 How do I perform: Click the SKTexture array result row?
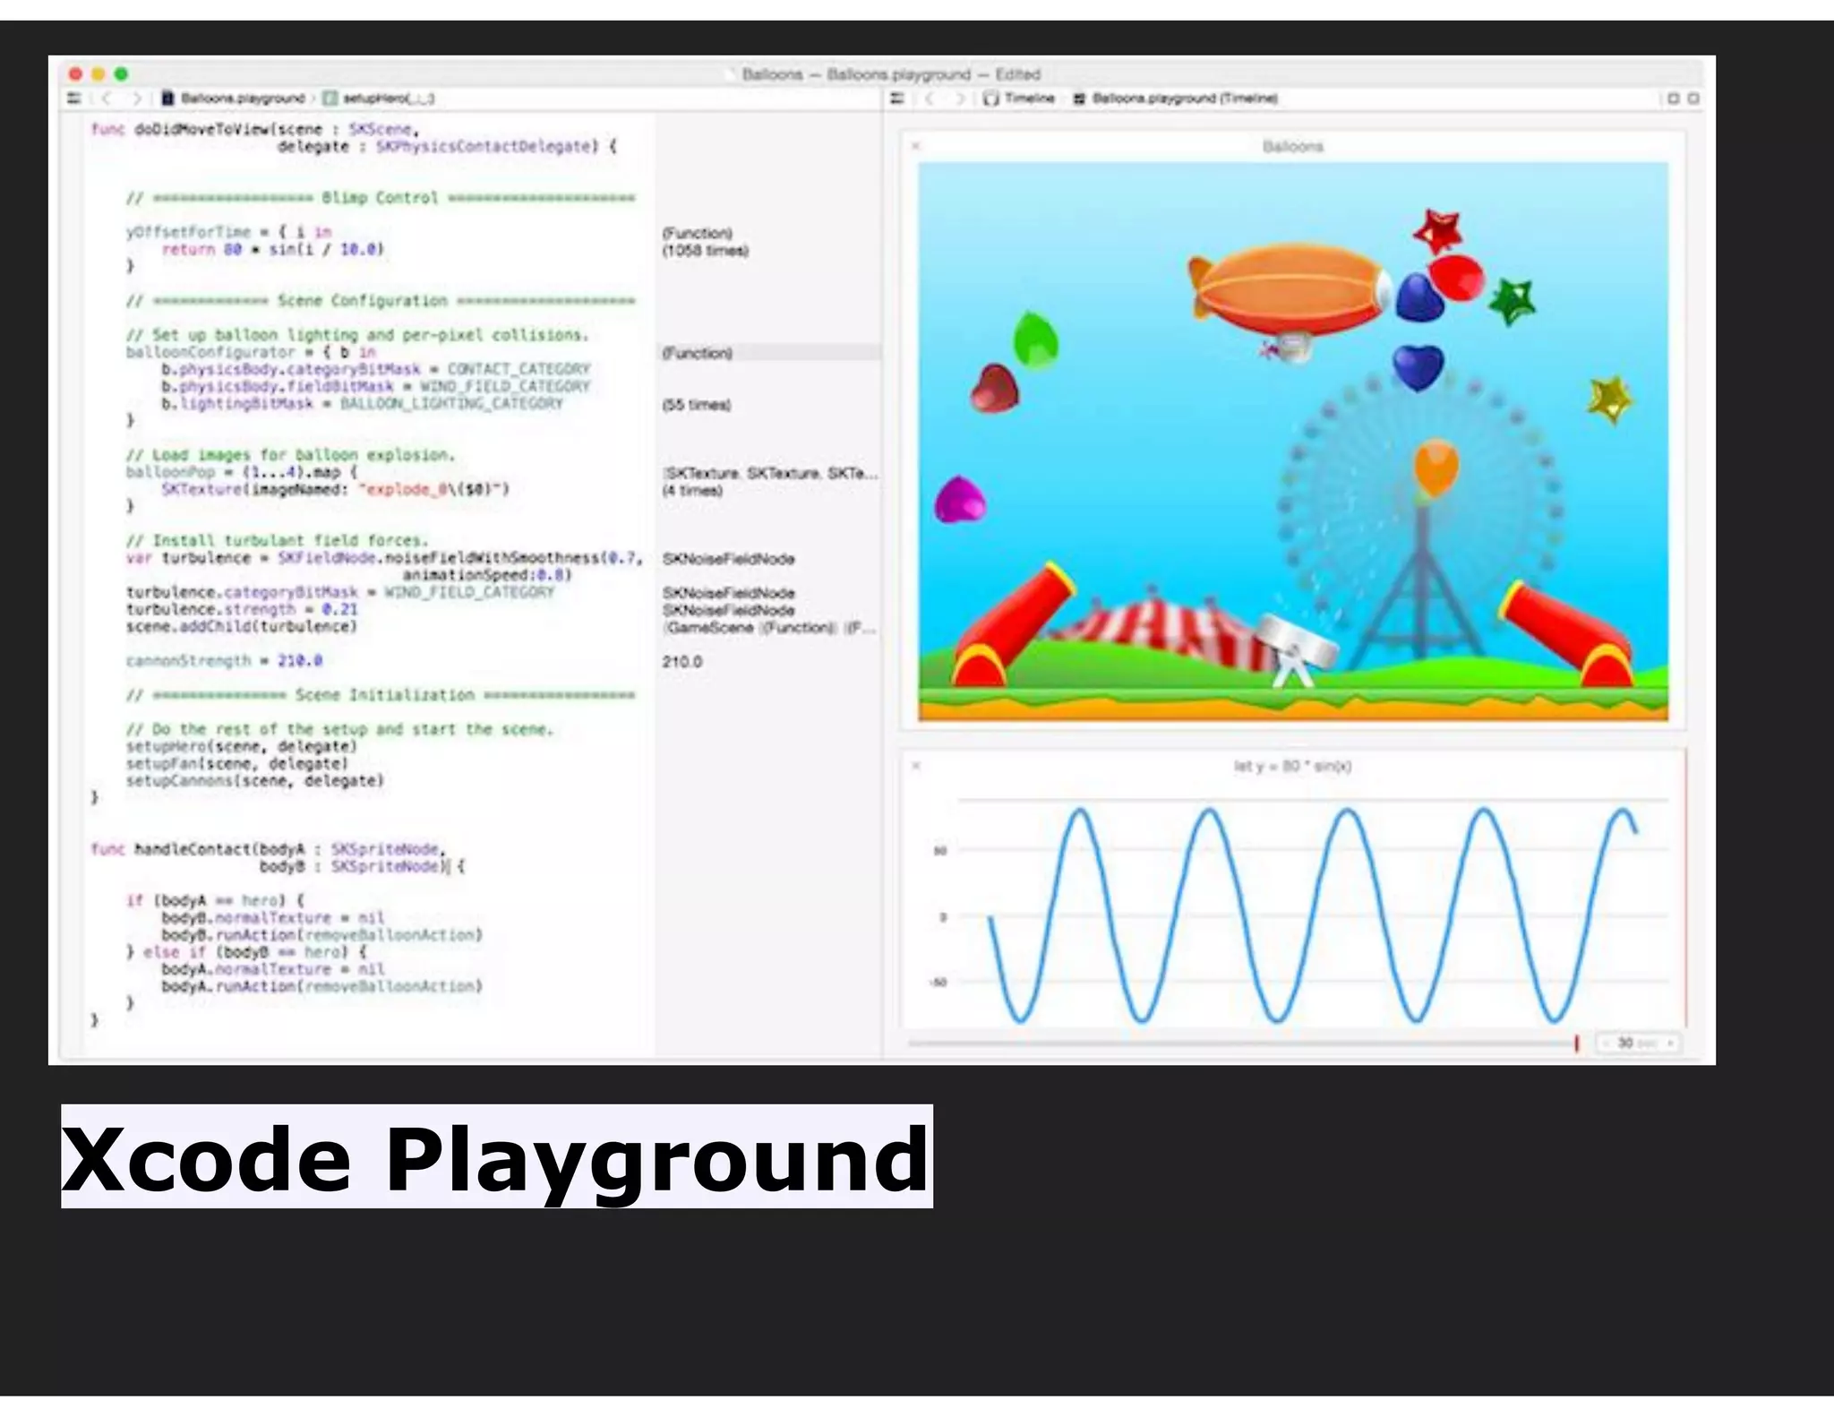[x=770, y=473]
